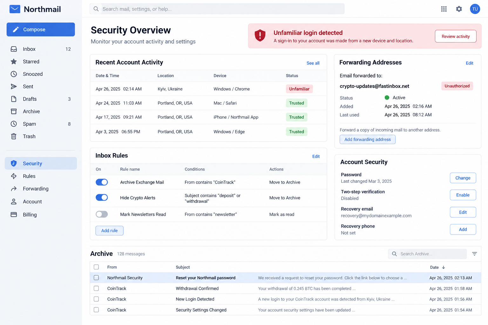Click the Compose pencil icon
488x325 pixels.
click(x=16, y=30)
